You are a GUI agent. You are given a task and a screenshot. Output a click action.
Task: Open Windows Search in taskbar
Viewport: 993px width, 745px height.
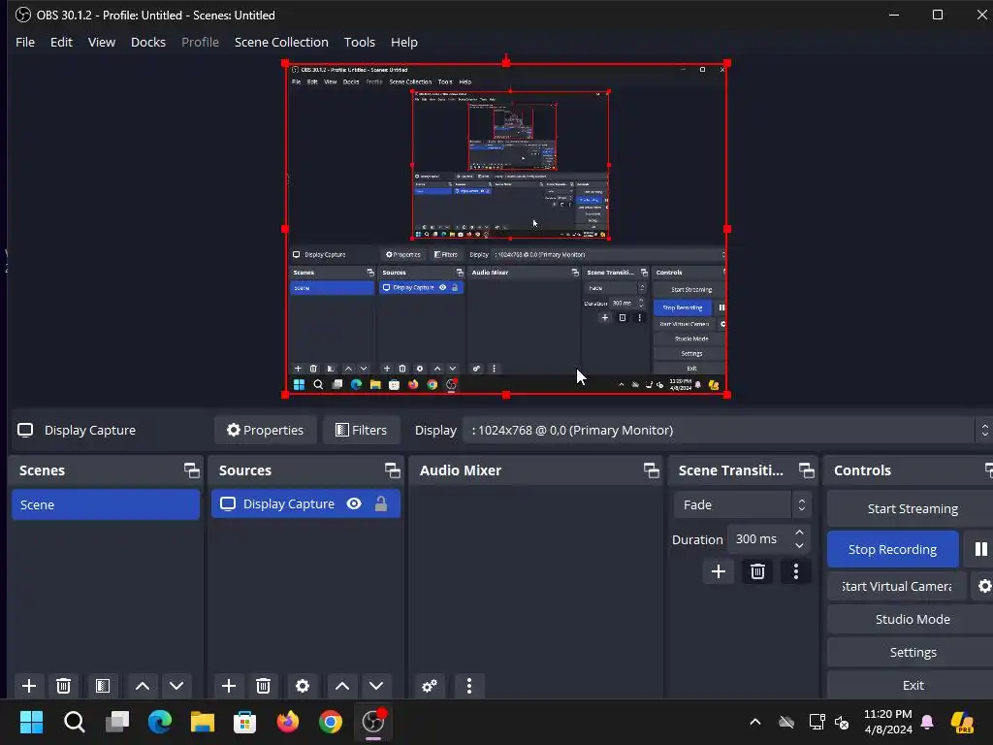pos(74,722)
